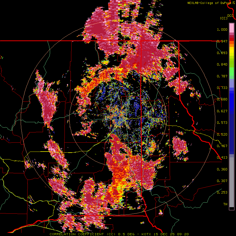Select the 0.733 scale value
The width and height of the screenshot is (236, 236).
click(222, 88)
